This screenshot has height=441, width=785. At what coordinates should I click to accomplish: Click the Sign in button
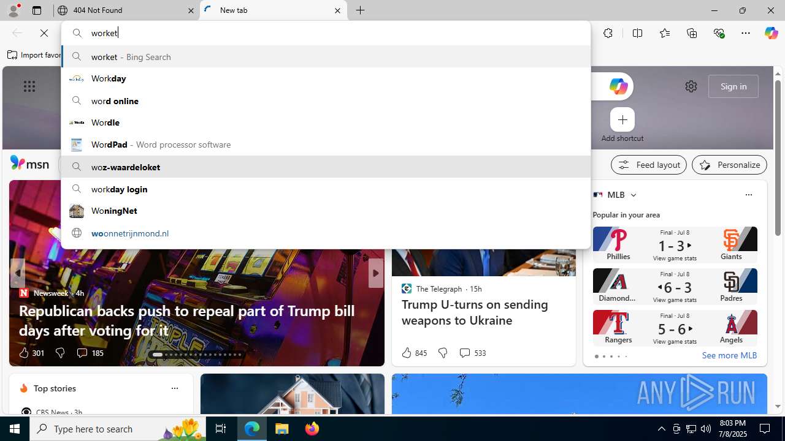(x=733, y=86)
